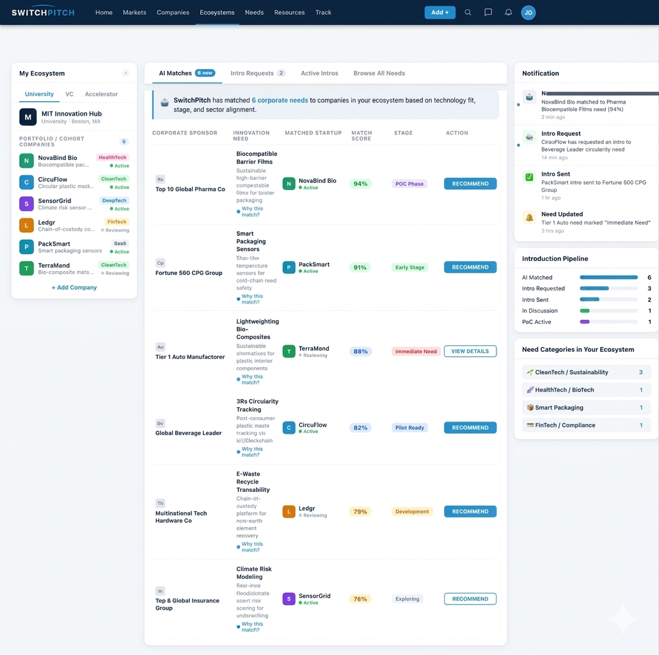The width and height of the screenshot is (659, 655).
Task: Open the Resources navigation item
Action: 289,13
